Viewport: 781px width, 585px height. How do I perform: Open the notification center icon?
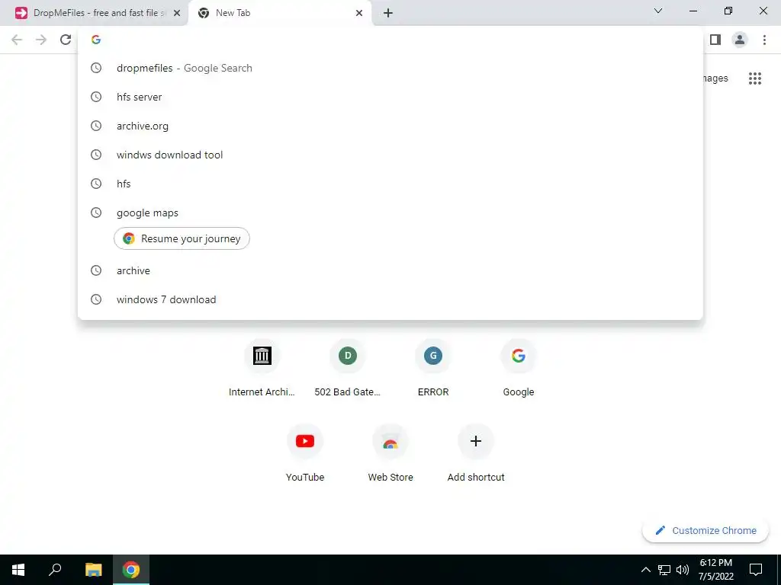point(756,570)
